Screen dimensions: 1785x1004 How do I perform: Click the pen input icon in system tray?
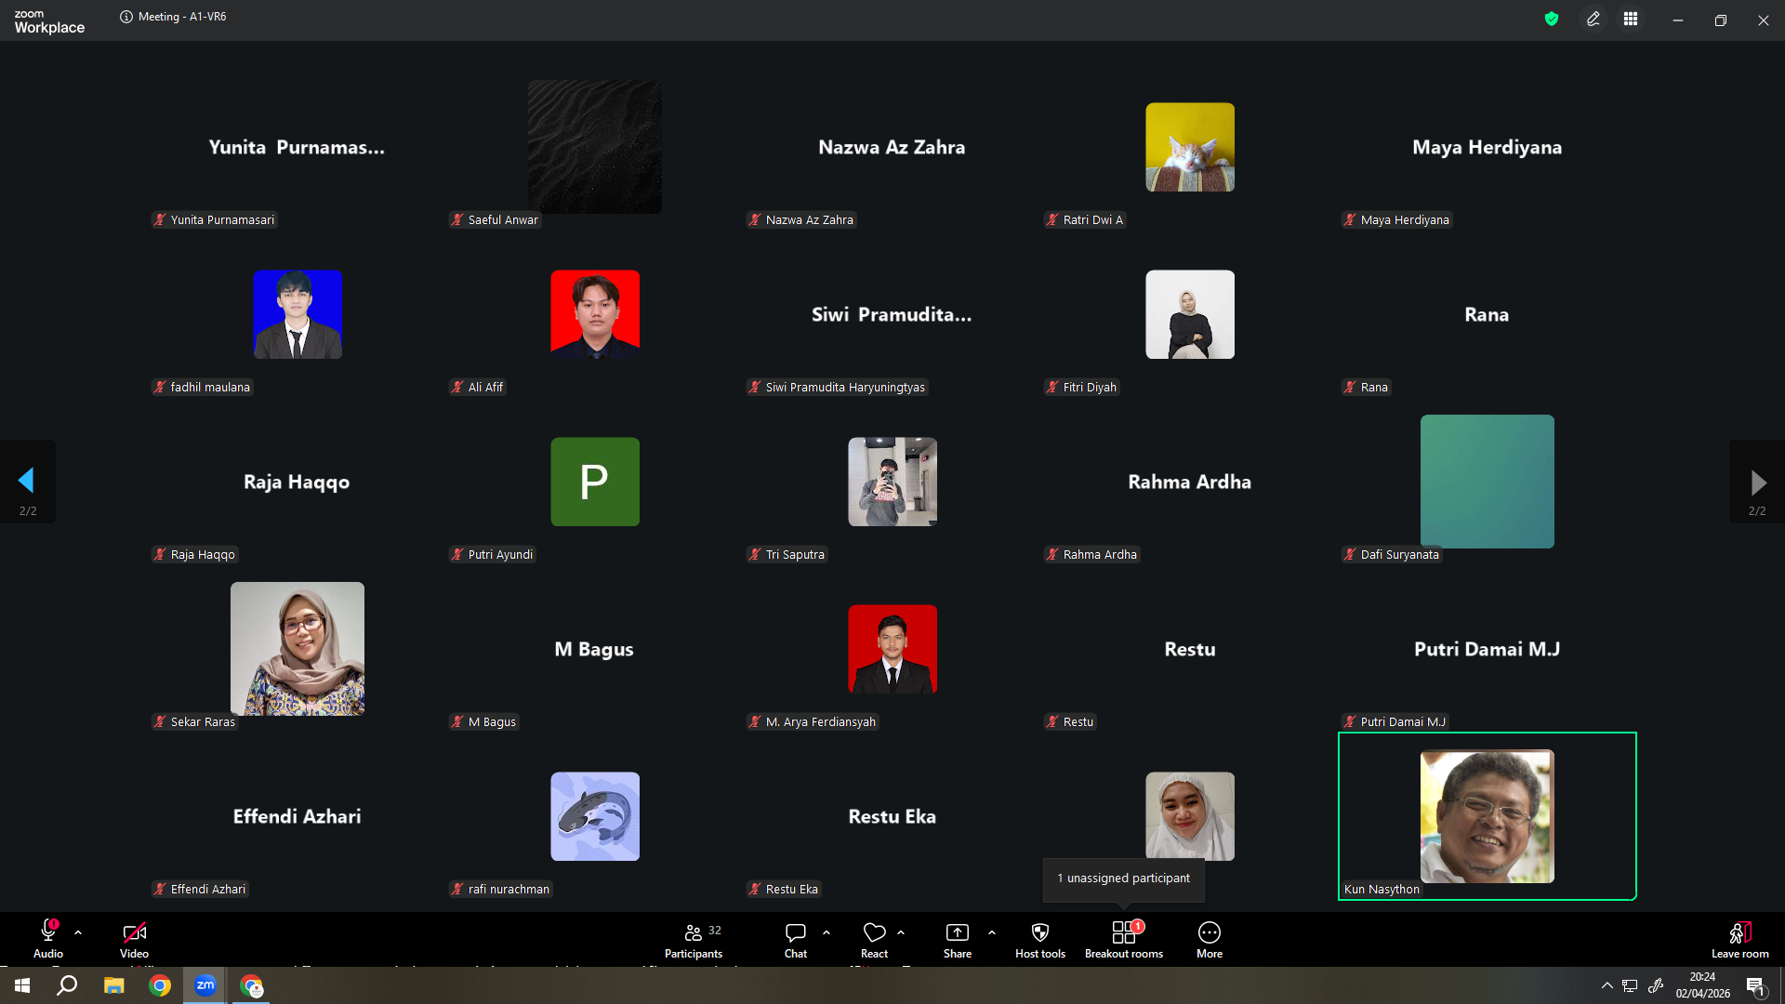coord(1656,985)
